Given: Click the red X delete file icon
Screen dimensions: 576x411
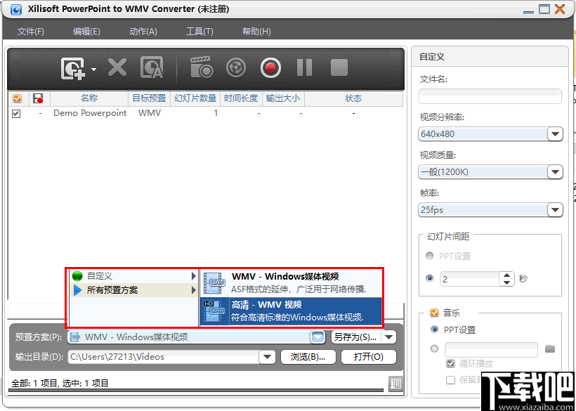Looking at the screenshot, I should (x=116, y=68).
